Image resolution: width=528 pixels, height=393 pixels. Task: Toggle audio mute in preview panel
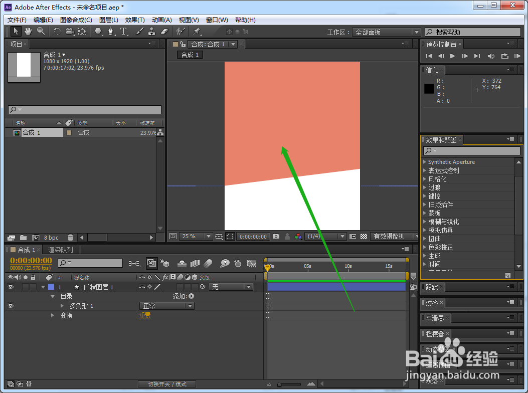(491, 56)
